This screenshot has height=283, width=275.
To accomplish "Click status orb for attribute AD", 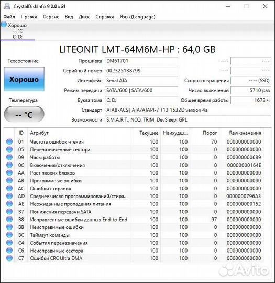I will [x=9, y=196].
